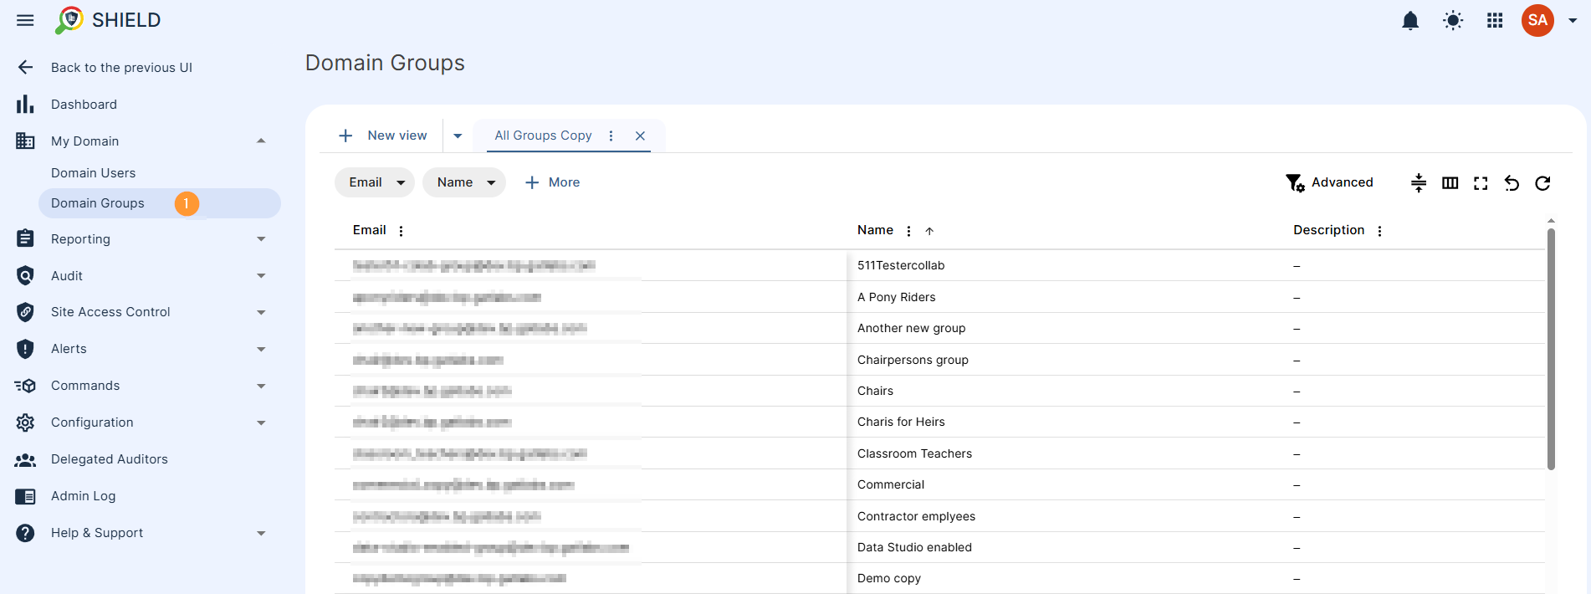The image size is (1591, 594).
Task: Click the table vertical scrollbar
Action: point(1551,349)
